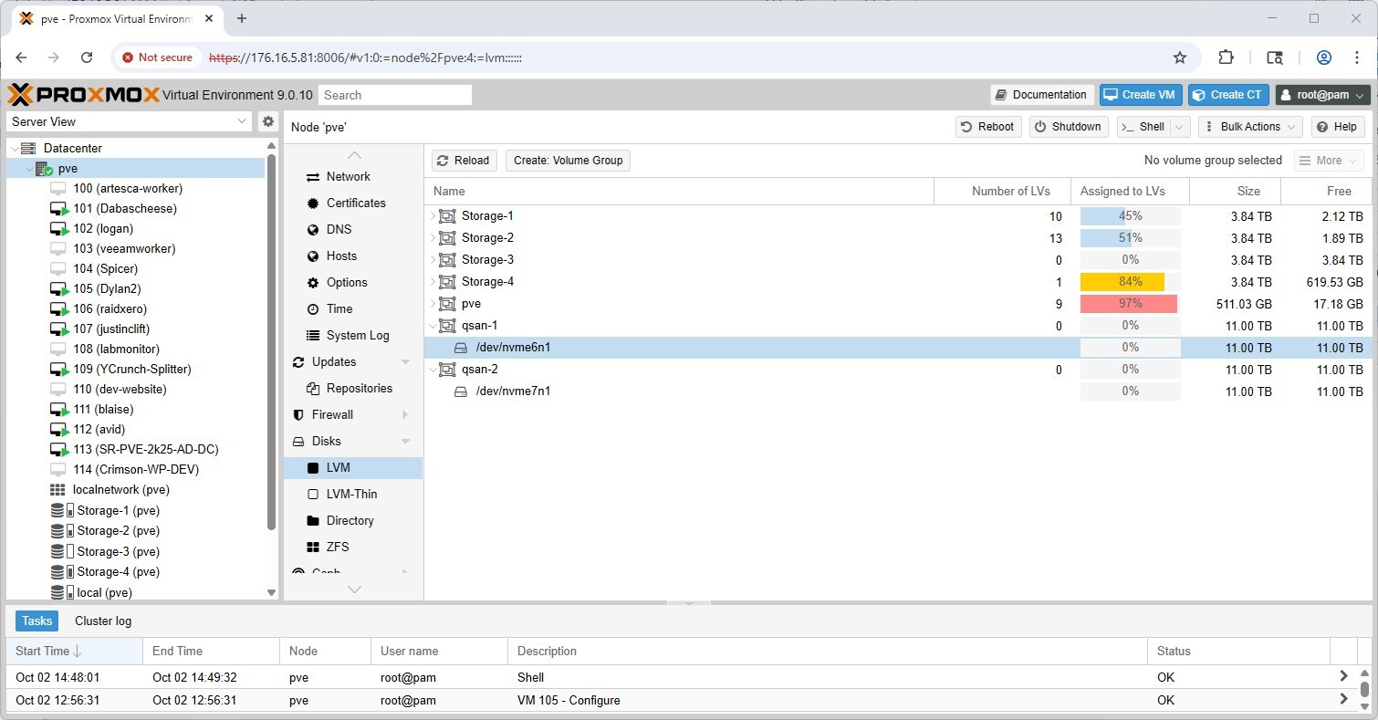Open the Server View dropdown

coord(129,121)
